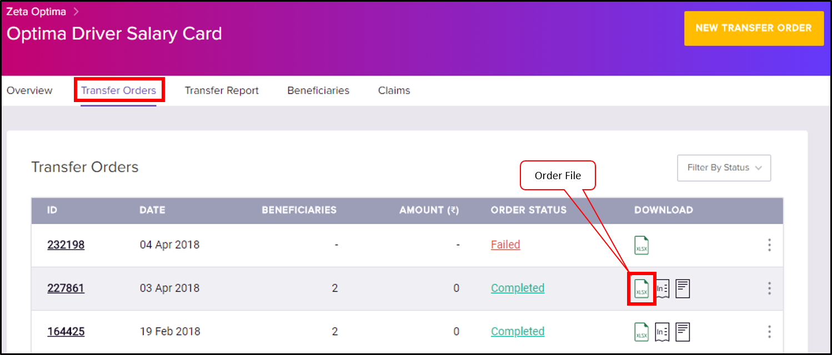Open document report icon for order 227861
Viewport: 832px width, 355px height.
[x=683, y=288]
